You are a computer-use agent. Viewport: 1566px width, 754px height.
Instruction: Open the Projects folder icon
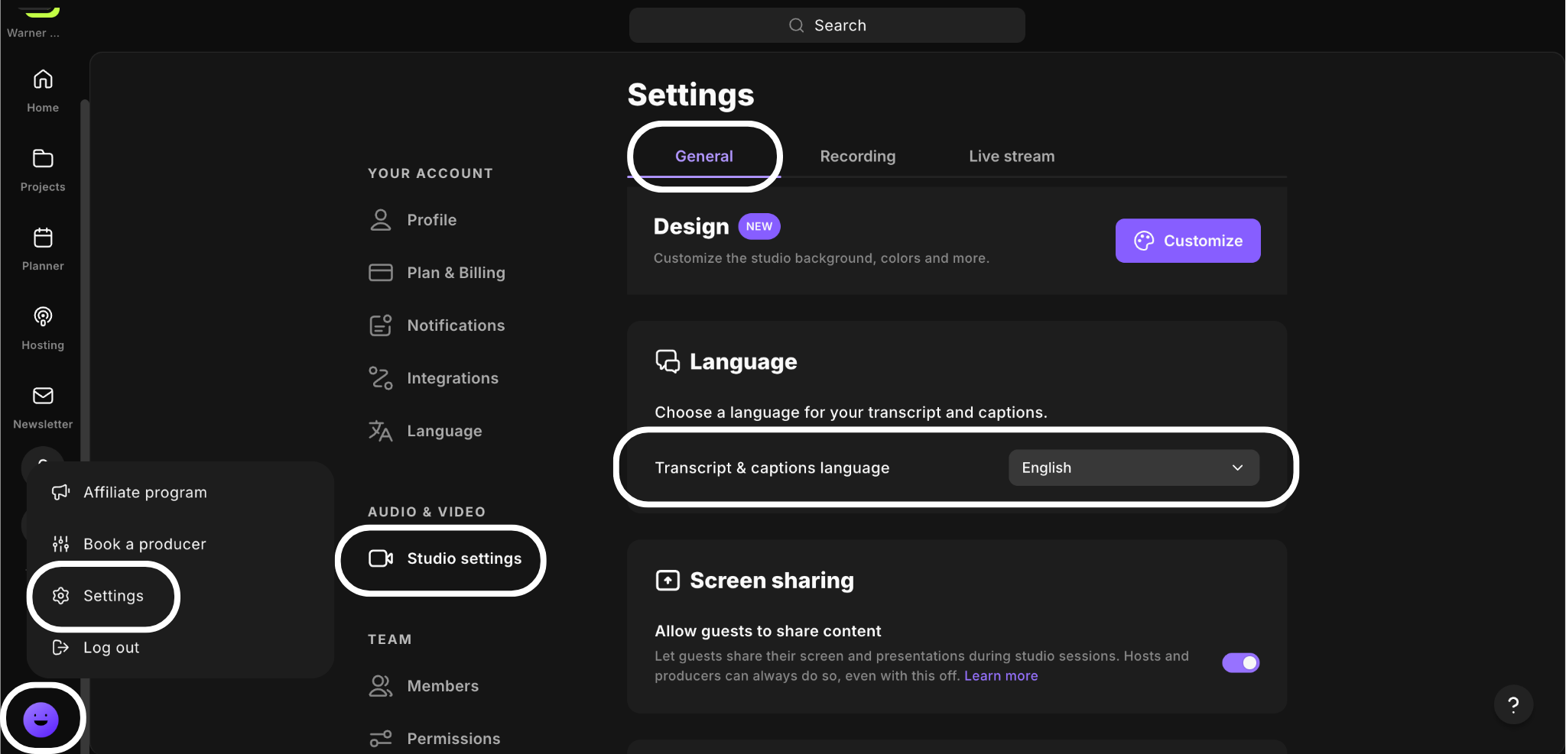click(x=43, y=158)
